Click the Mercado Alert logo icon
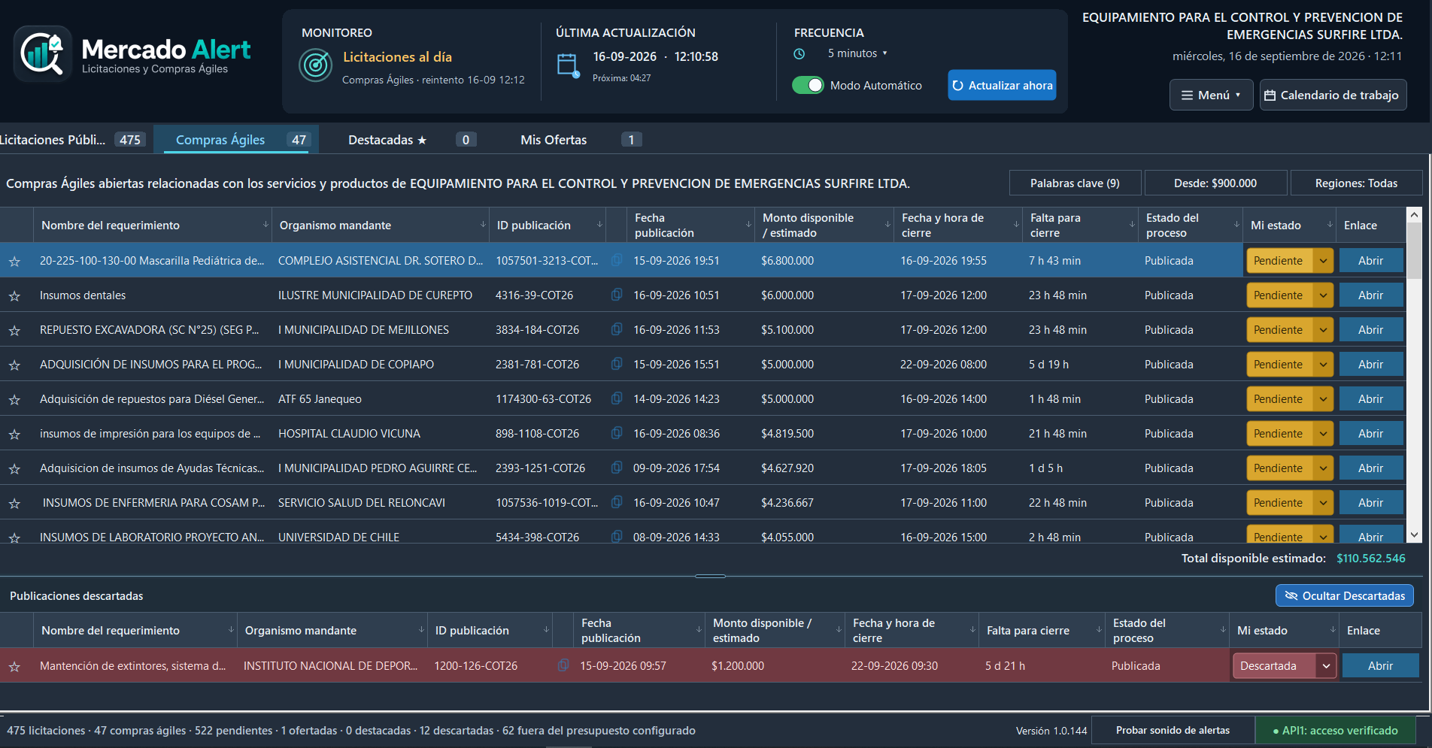The image size is (1432, 748). [43, 53]
